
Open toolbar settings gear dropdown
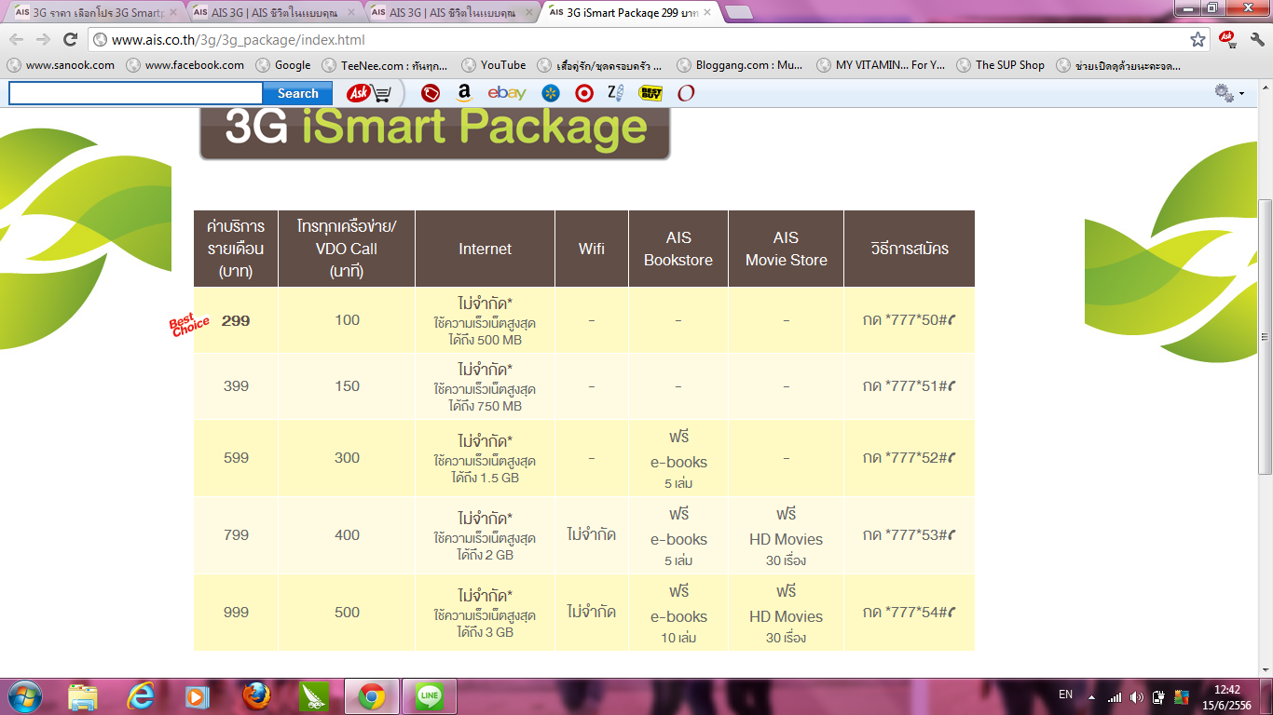pos(1229,93)
